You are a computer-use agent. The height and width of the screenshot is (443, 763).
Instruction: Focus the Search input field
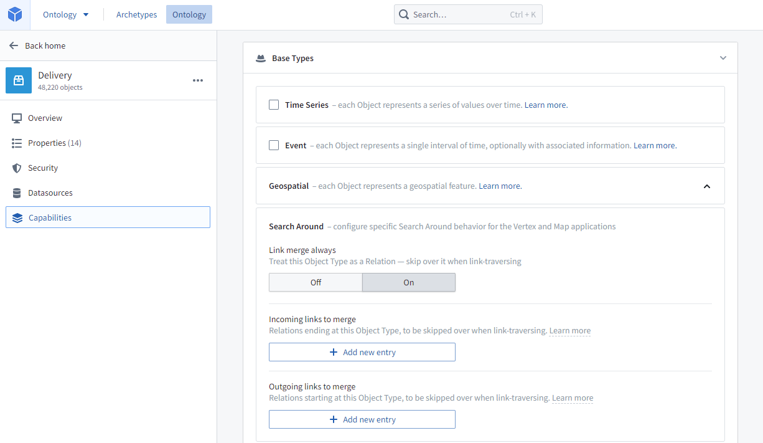coord(468,14)
